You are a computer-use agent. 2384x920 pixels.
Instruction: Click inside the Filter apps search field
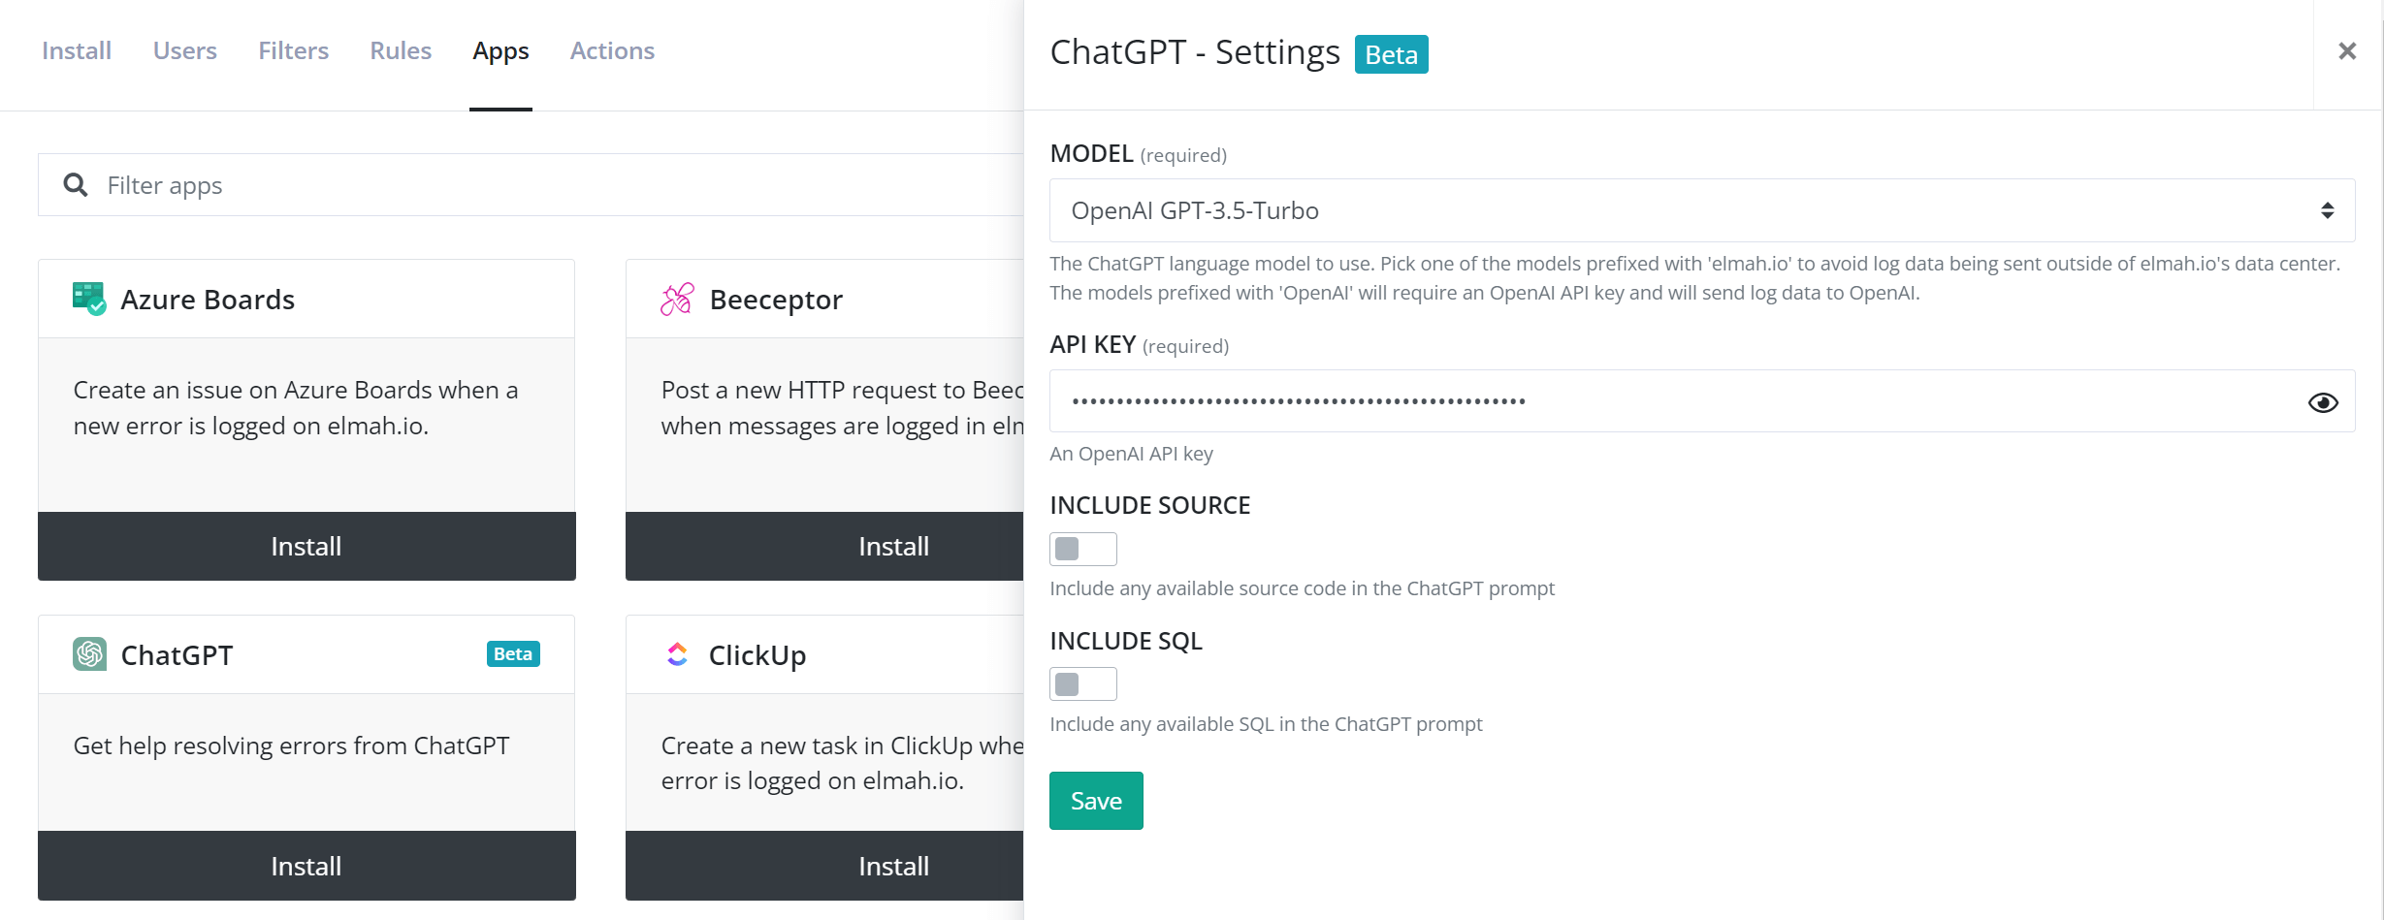(x=388, y=184)
